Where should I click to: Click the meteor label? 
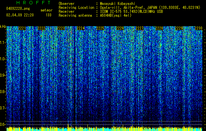47,10
